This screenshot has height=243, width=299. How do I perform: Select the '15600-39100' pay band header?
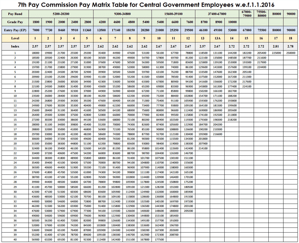pos(173,14)
